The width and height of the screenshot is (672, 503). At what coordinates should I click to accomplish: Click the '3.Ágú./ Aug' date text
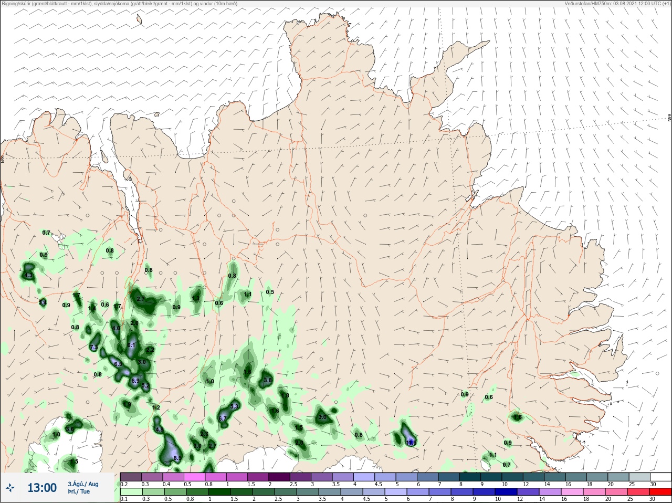pos(83,484)
